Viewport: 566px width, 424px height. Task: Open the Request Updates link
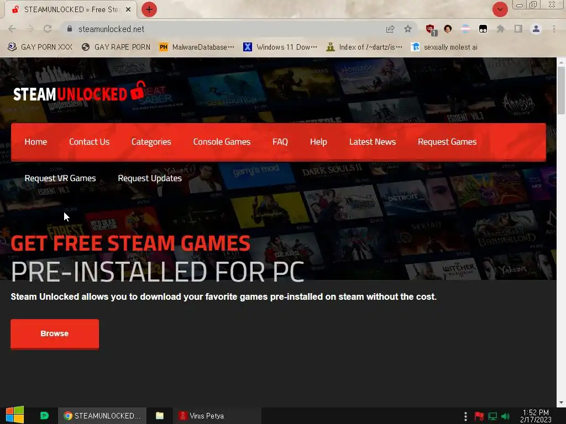click(x=150, y=178)
